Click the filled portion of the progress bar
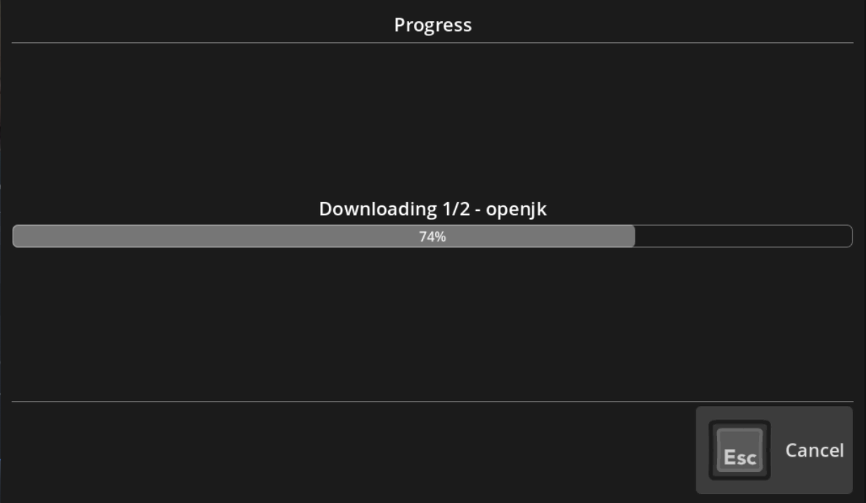 tap(211, 236)
